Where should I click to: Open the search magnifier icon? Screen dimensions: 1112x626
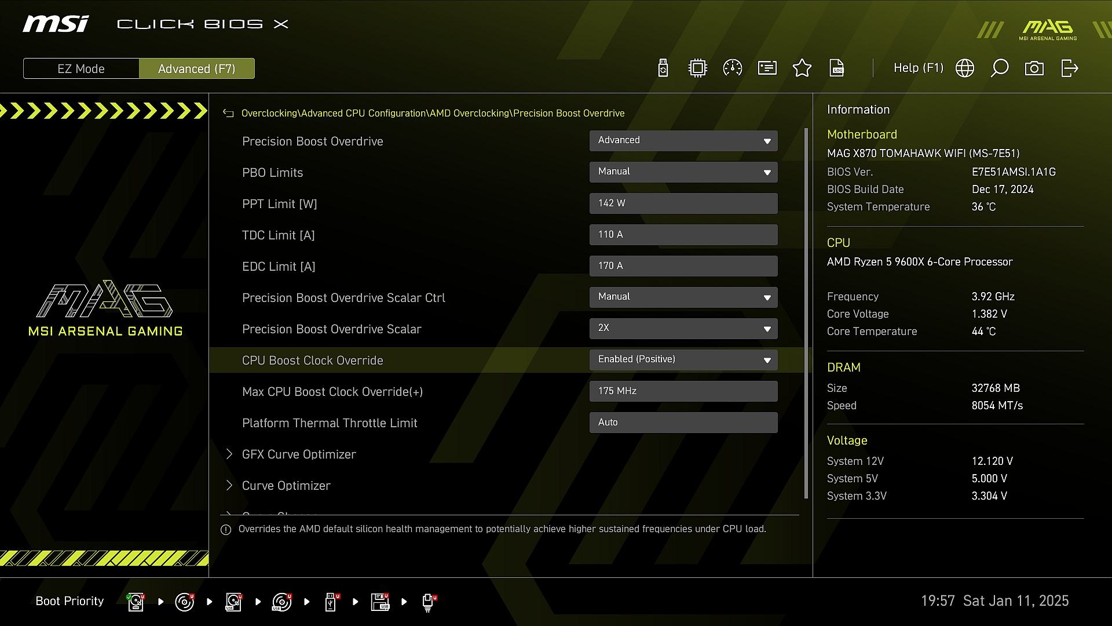[1000, 68]
